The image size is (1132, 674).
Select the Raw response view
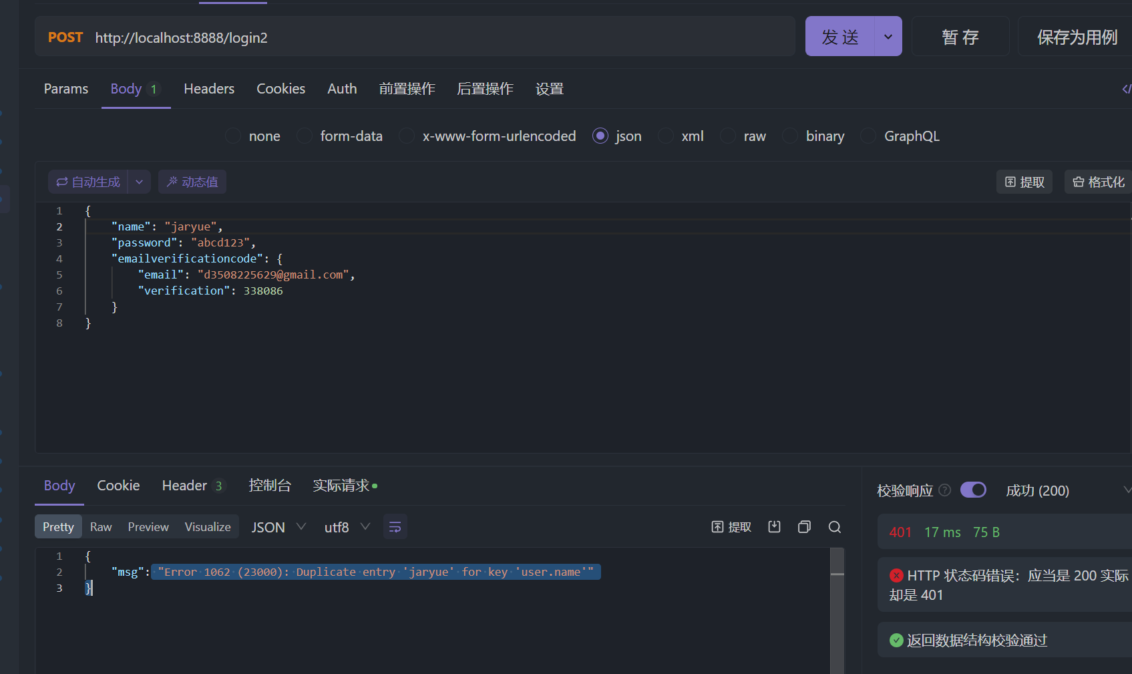(101, 527)
